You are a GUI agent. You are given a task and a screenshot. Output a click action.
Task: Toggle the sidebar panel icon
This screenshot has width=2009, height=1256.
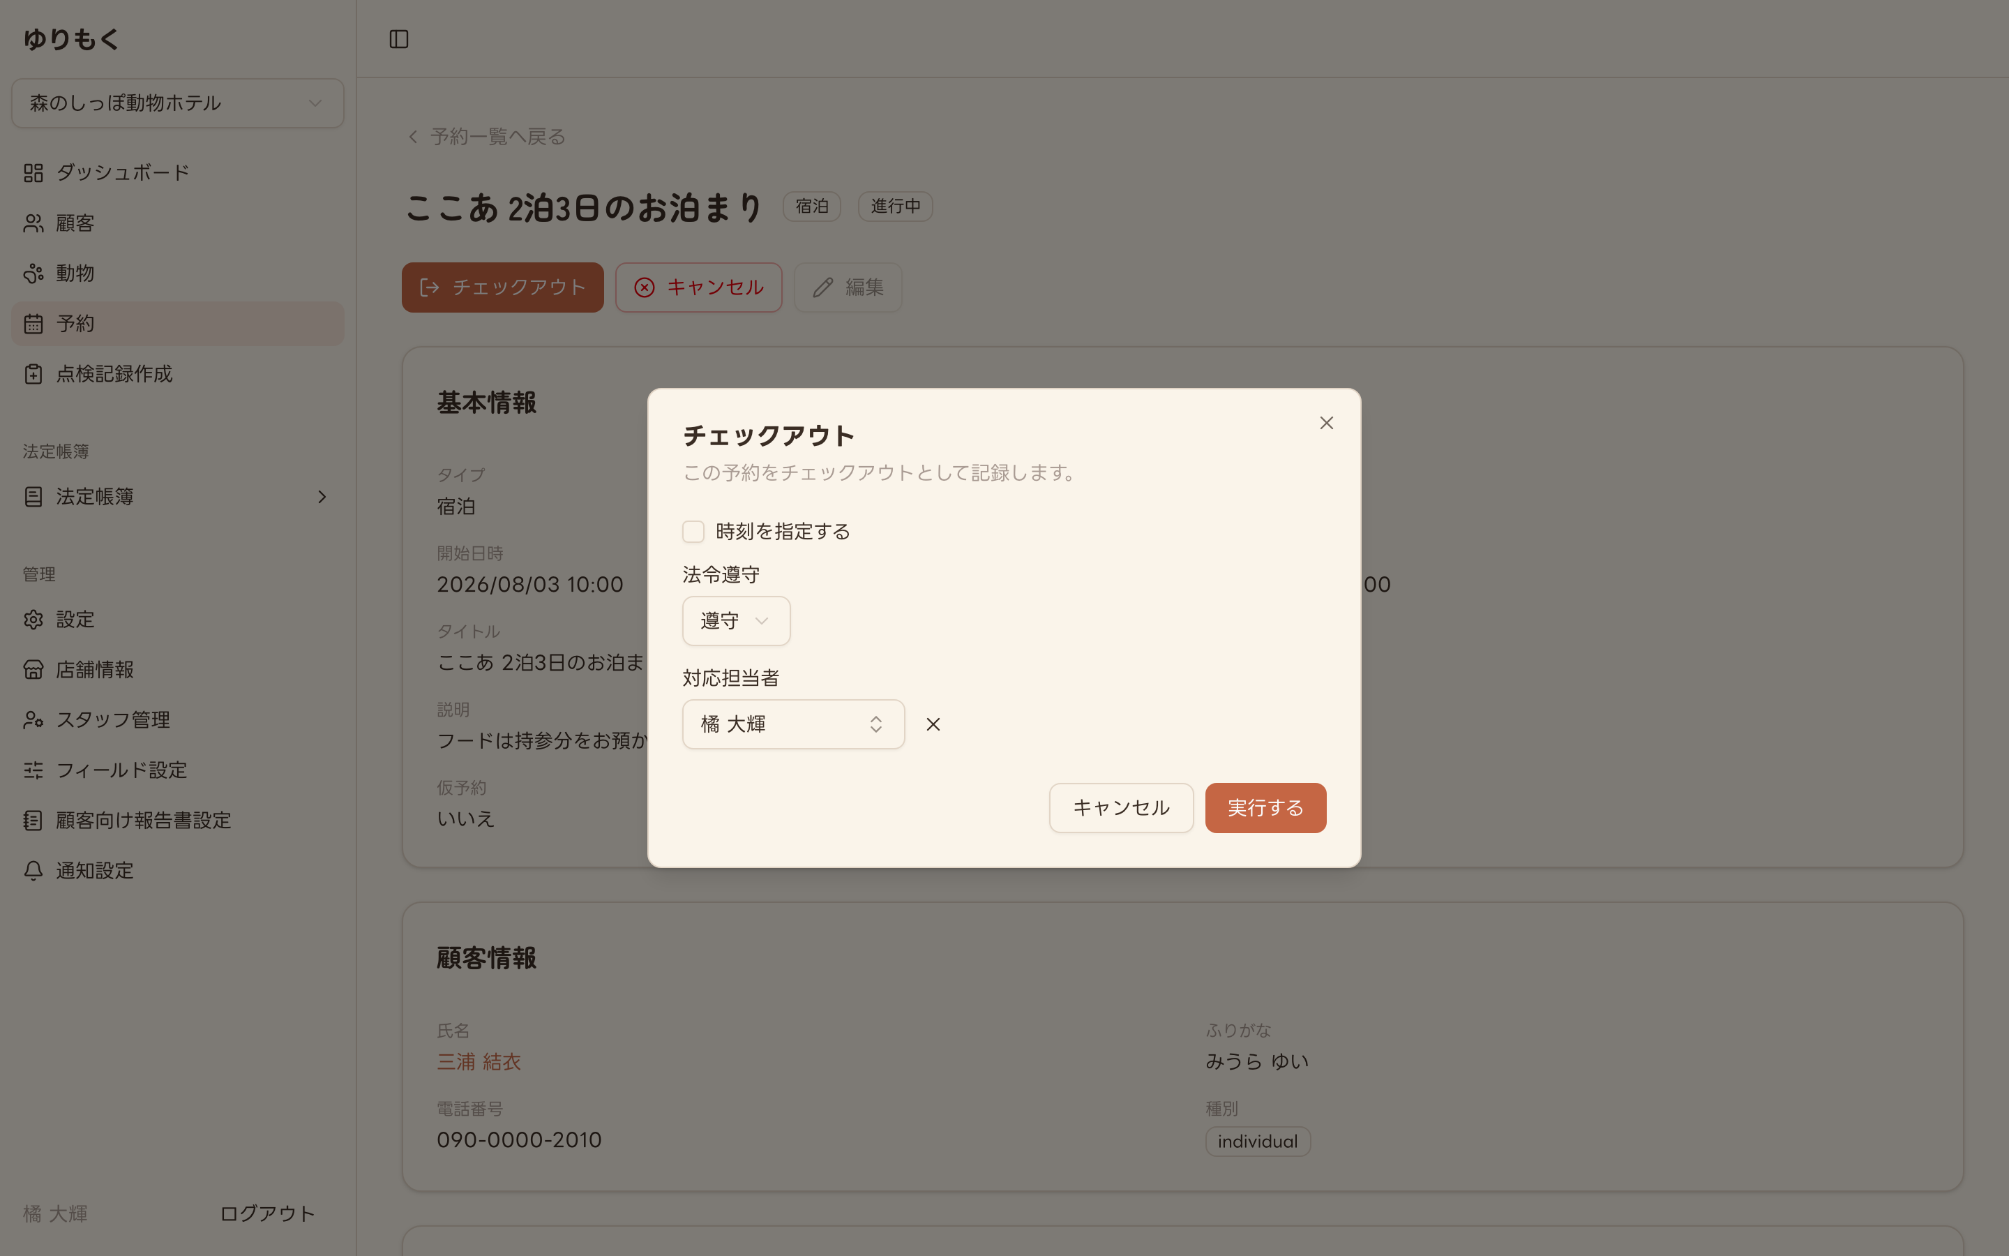coord(398,39)
